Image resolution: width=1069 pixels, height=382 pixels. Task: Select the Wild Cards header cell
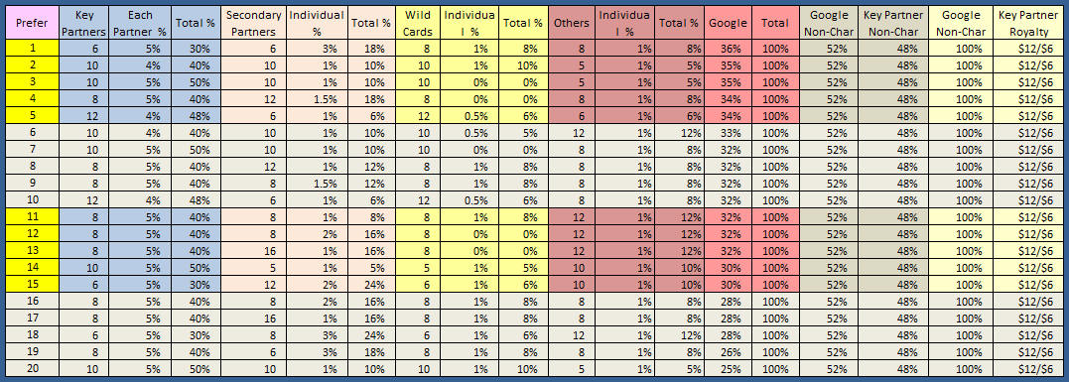[418, 23]
